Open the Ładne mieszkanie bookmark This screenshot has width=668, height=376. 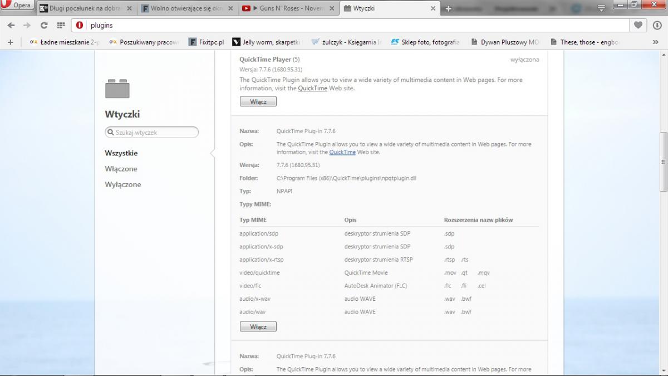click(x=65, y=42)
